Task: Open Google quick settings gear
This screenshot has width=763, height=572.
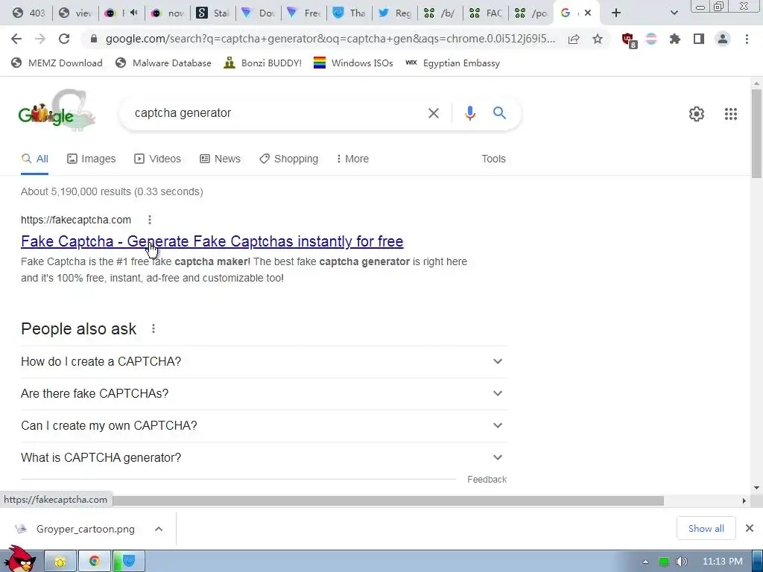Action: click(x=697, y=114)
